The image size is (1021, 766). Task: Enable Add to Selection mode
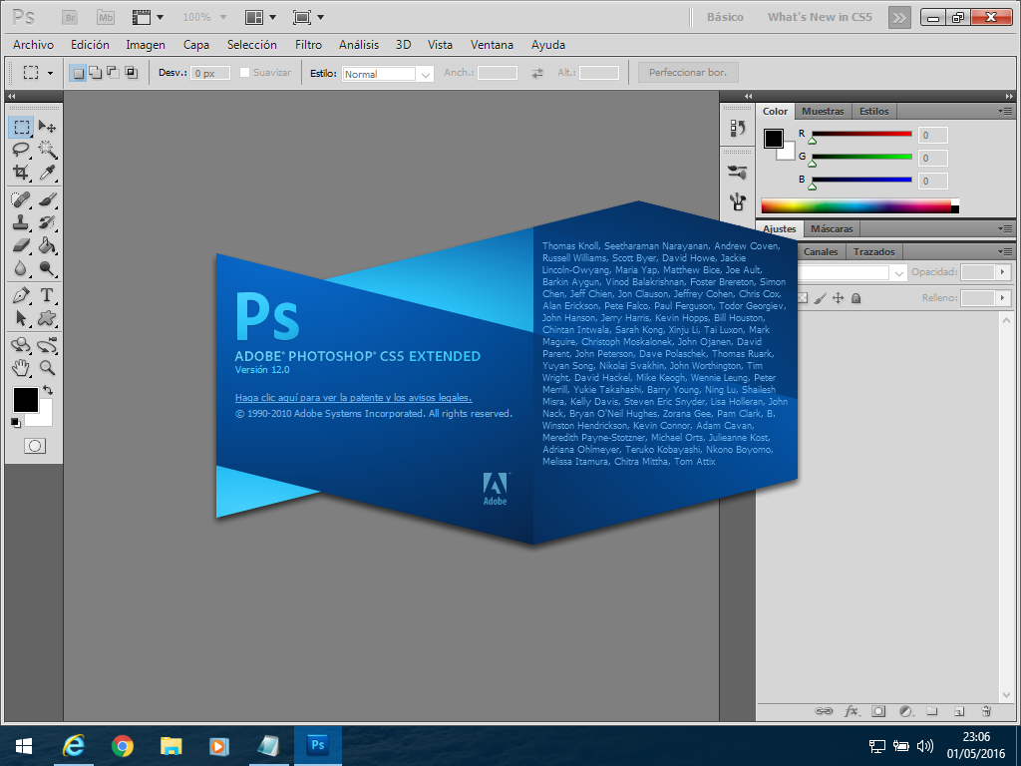(96, 72)
